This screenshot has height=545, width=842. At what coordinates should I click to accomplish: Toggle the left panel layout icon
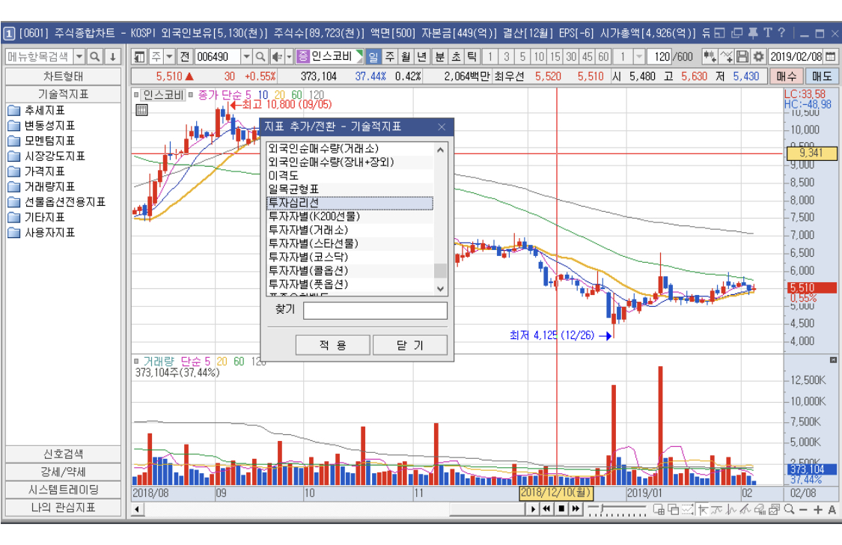140,56
